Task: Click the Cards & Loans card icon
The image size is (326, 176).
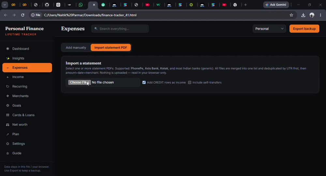Action: [8, 115]
